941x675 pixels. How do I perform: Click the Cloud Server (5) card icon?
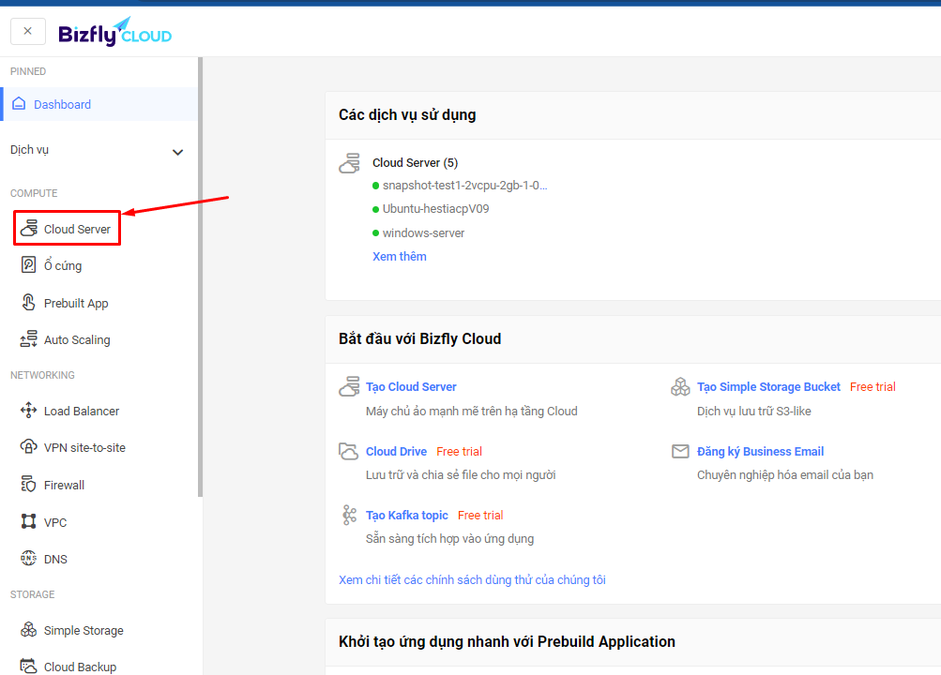(349, 163)
